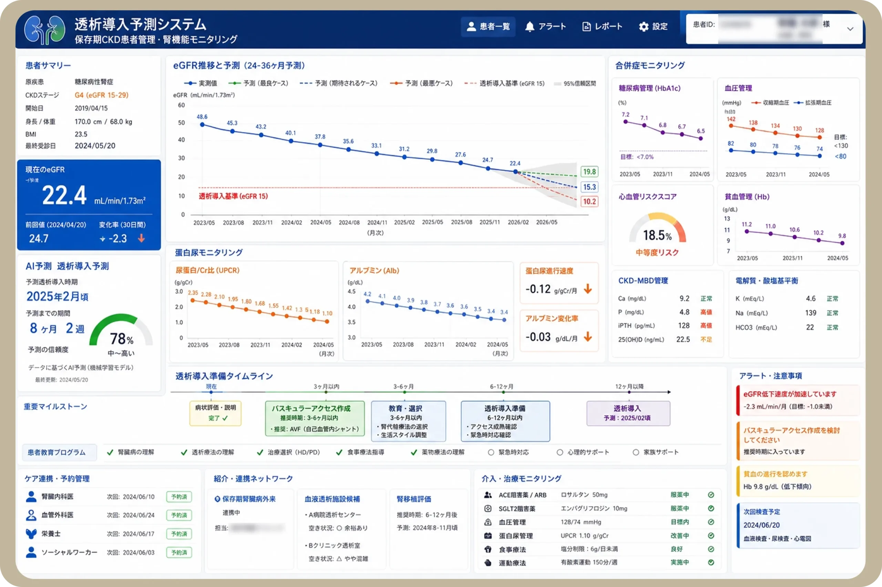Open the アラート menu
Viewport: 882px width, 587px height.
pos(545,27)
